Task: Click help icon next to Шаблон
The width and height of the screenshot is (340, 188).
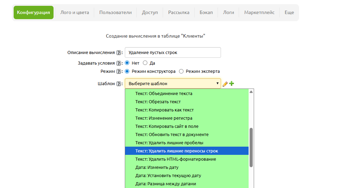Action: click(119, 84)
